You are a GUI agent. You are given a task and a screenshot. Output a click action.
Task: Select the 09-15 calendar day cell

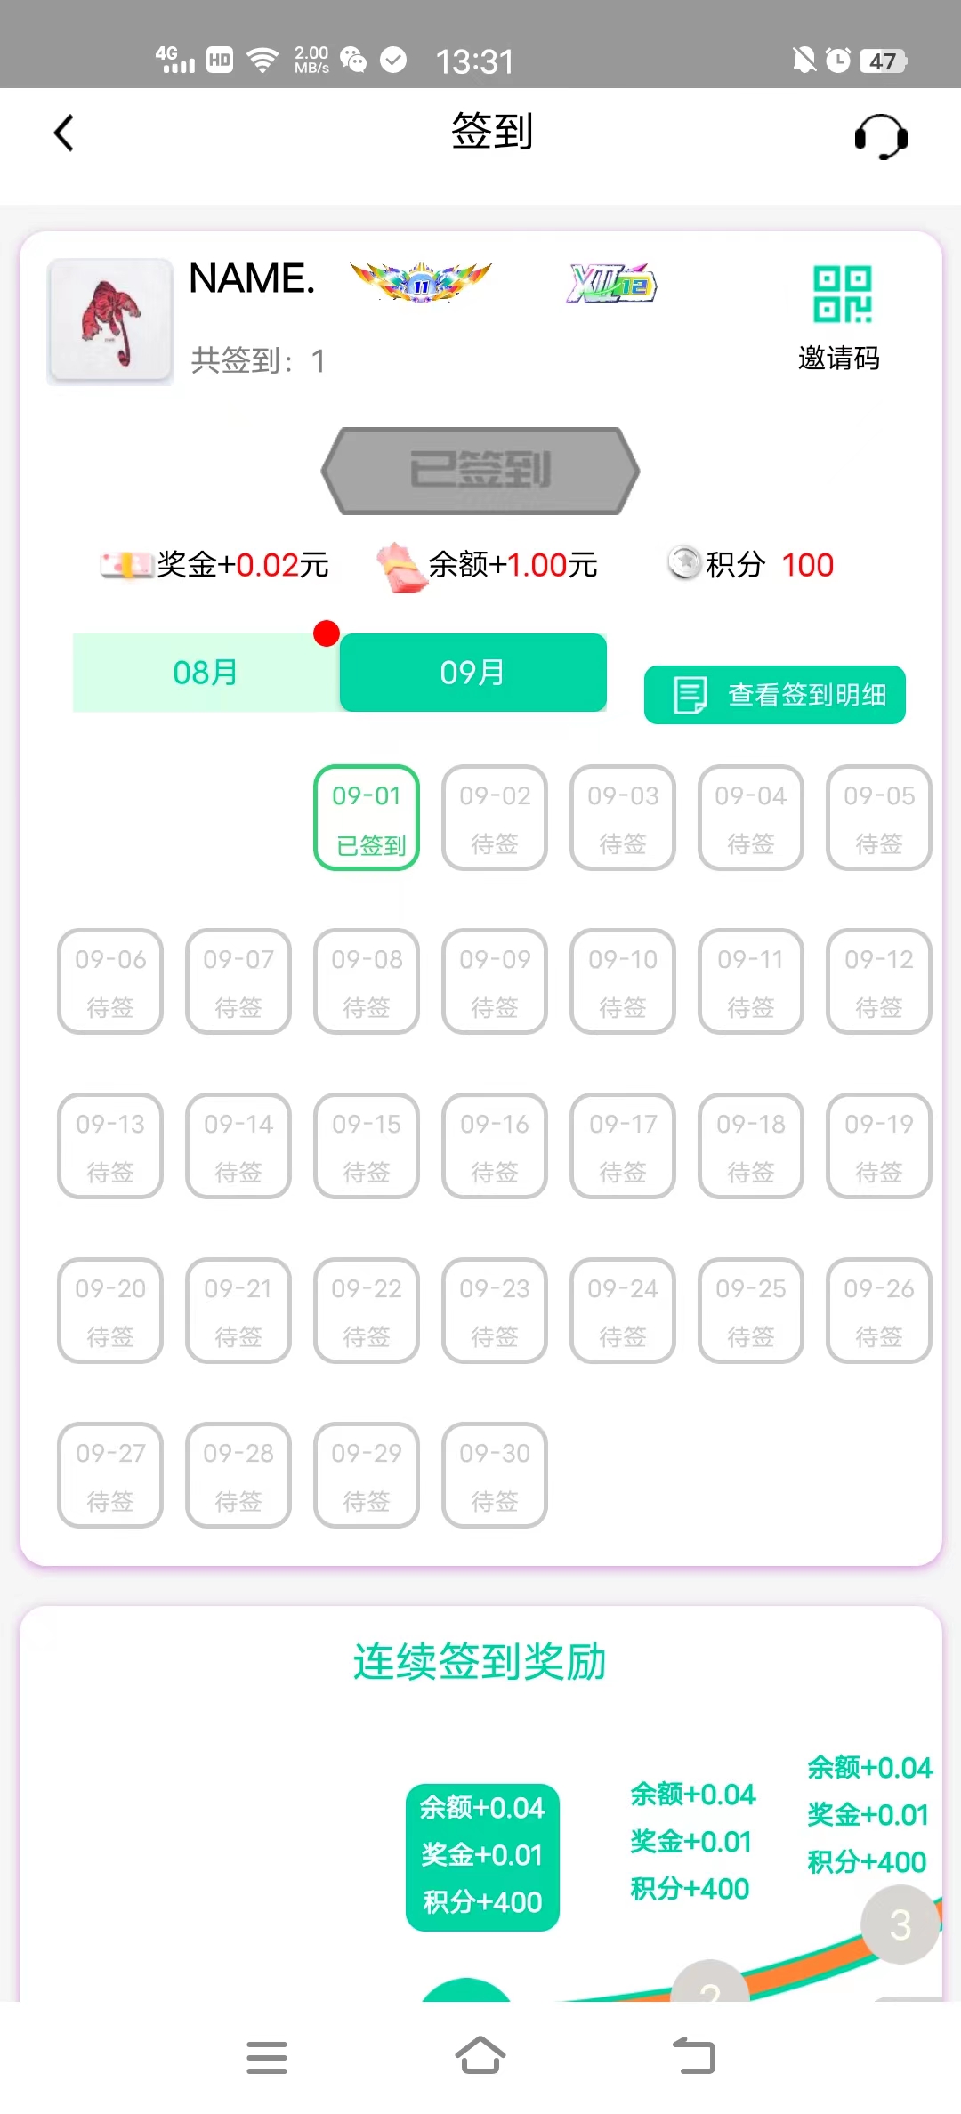[x=367, y=1146]
